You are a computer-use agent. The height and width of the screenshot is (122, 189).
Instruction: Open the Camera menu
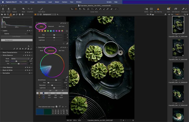pos(65,2)
